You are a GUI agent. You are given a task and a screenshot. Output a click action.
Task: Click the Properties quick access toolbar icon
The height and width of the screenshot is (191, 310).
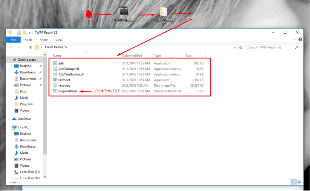point(19,32)
